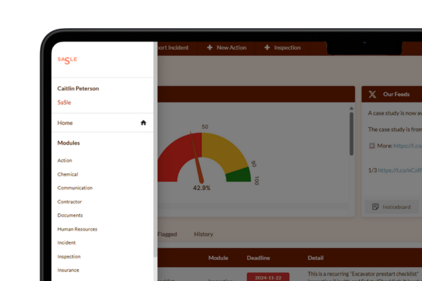Click the 2024-11-22 deadline badge
This screenshot has height=281, width=422.
coord(267,277)
